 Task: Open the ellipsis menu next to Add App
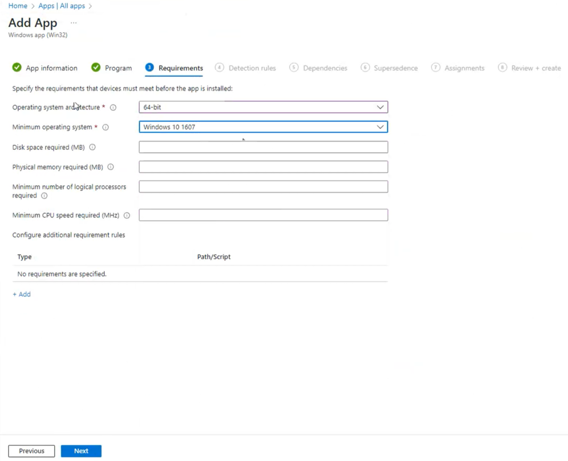tap(73, 23)
